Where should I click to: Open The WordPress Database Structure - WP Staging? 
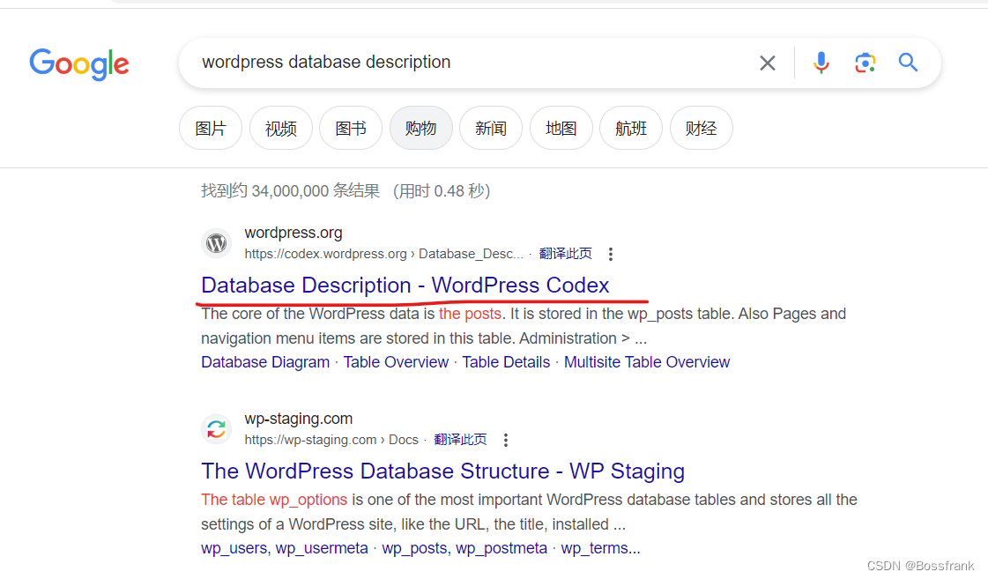pos(443,471)
